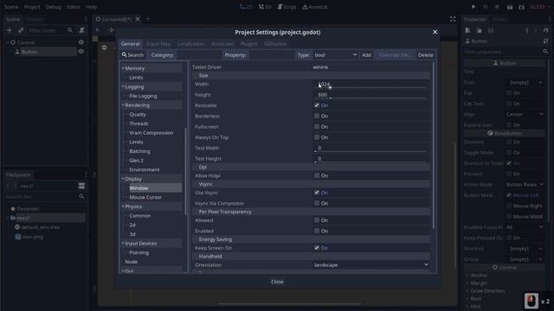Click the attach script icon in Scene
This screenshot has height=311, width=554.
[82, 30]
